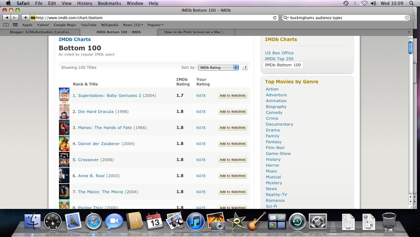This screenshot has height=237, width=420.
Task: Add Anne B. Real to Watchlist
Action: [233, 176]
